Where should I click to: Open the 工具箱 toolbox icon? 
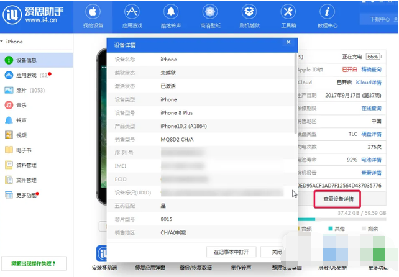[x=288, y=12]
